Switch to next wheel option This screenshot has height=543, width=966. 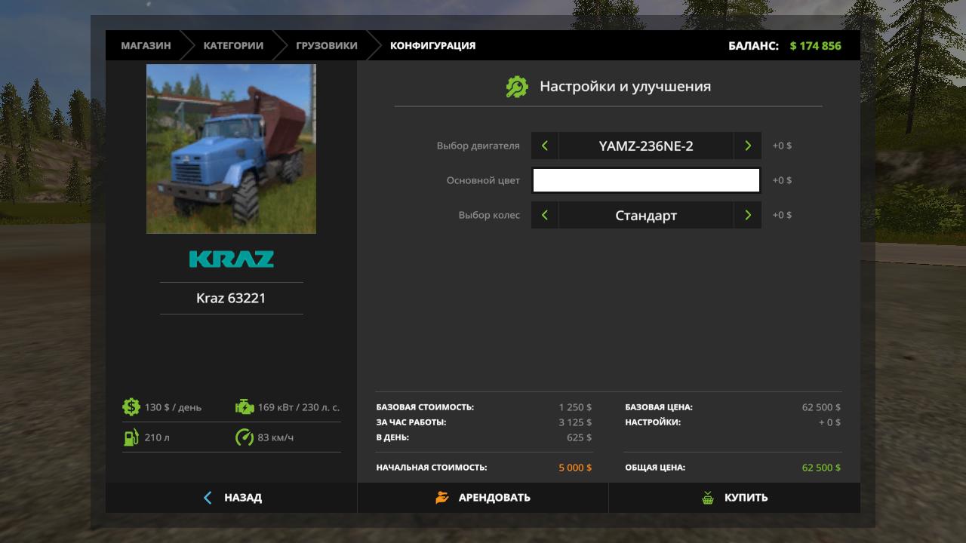pos(747,215)
